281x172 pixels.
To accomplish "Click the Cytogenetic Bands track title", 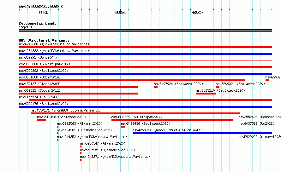I will click(x=38, y=23).
